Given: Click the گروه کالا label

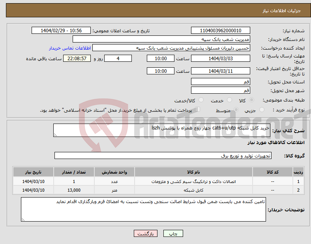Looking at the screenshot, I should click(x=294, y=155).
